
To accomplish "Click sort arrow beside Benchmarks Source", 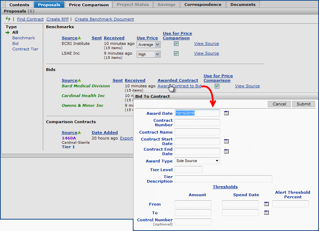I will (x=79, y=38).
